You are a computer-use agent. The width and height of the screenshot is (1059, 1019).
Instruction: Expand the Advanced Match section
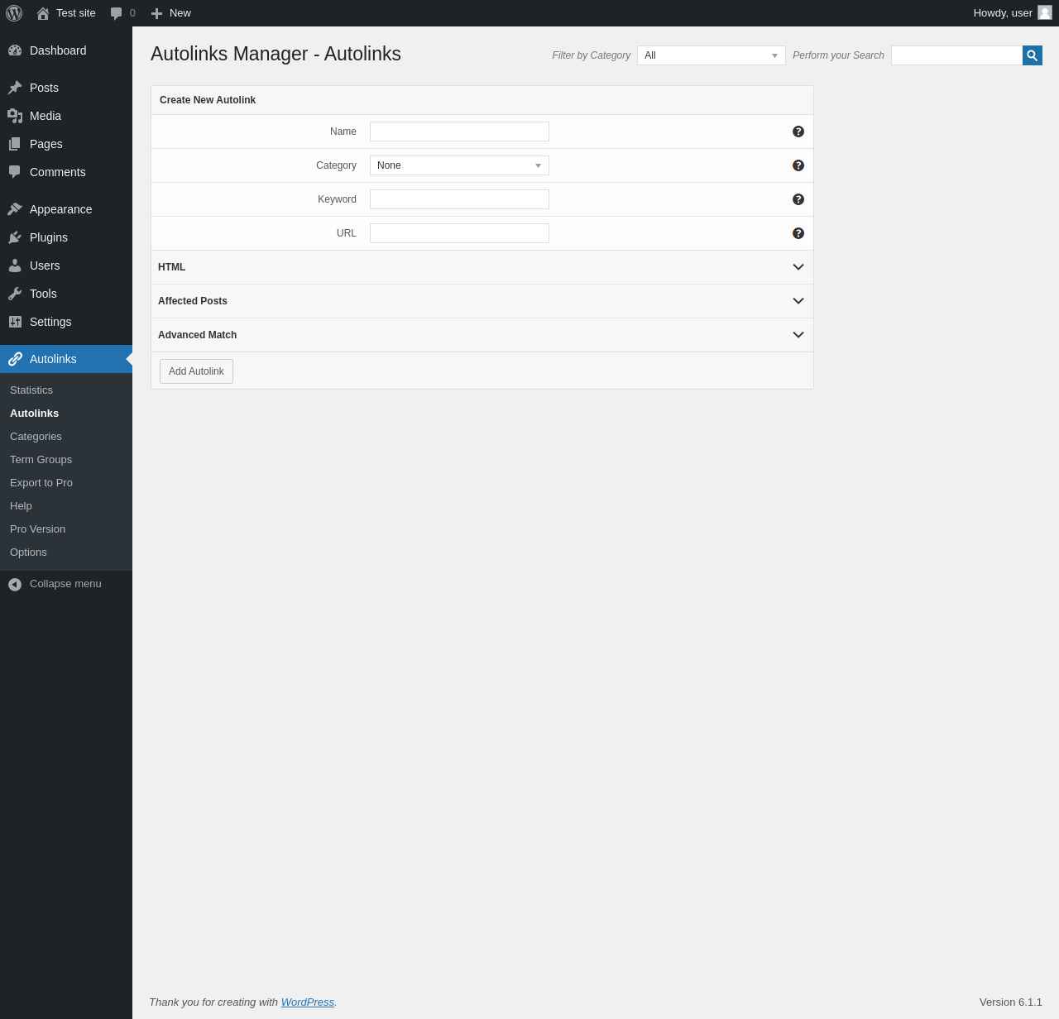click(x=482, y=335)
